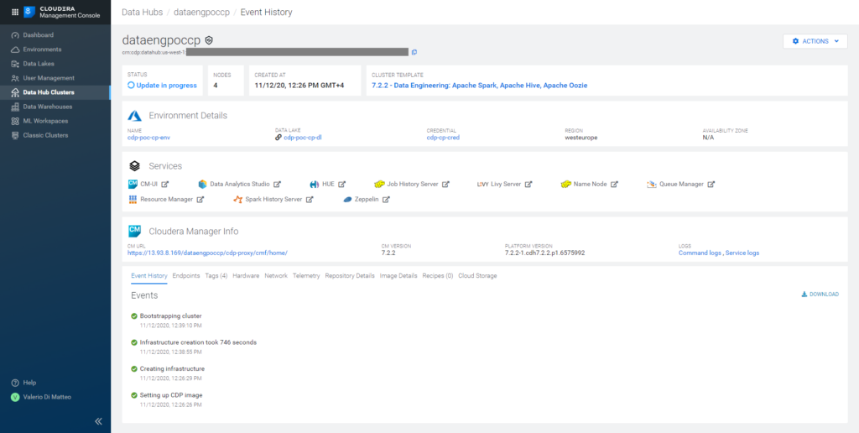Open Data Lakes in sidebar
Screen dimensions: 859x433
coord(55,64)
